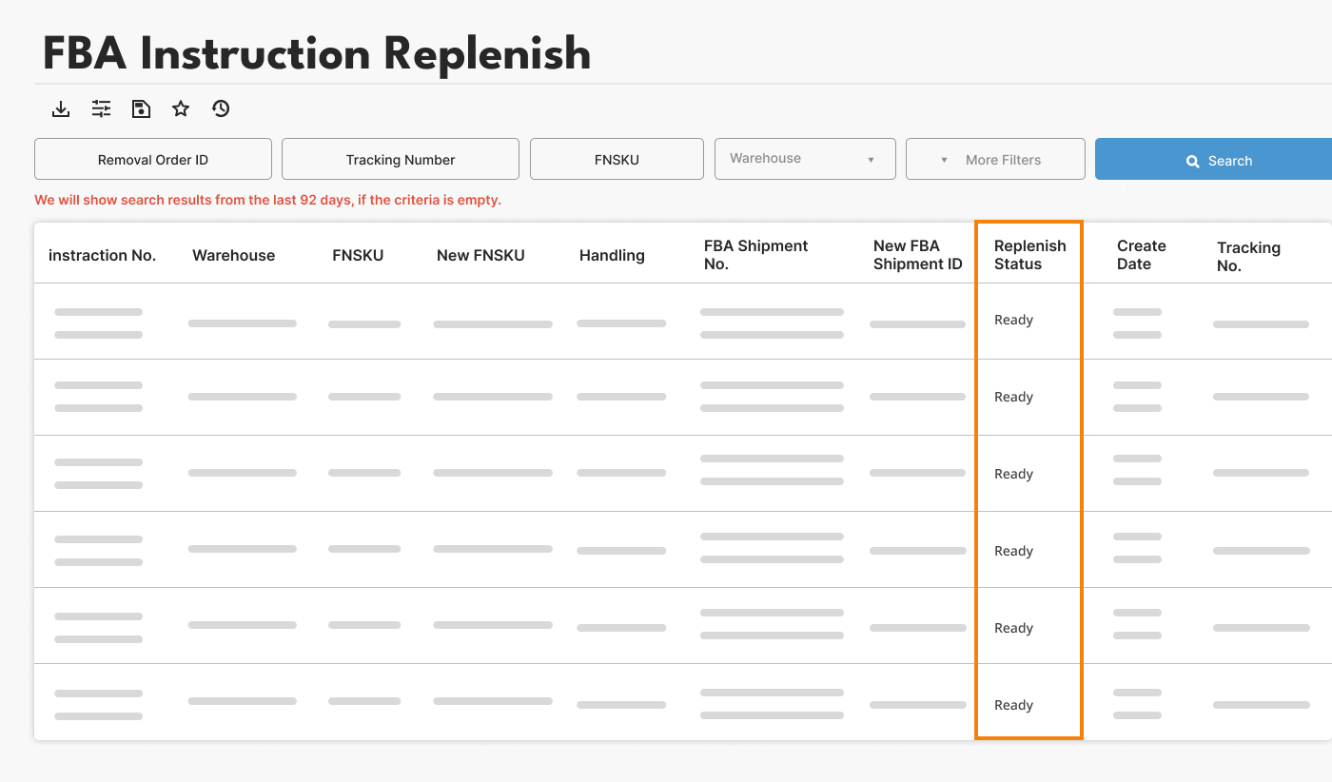Open the history clock icon

tap(221, 109)
